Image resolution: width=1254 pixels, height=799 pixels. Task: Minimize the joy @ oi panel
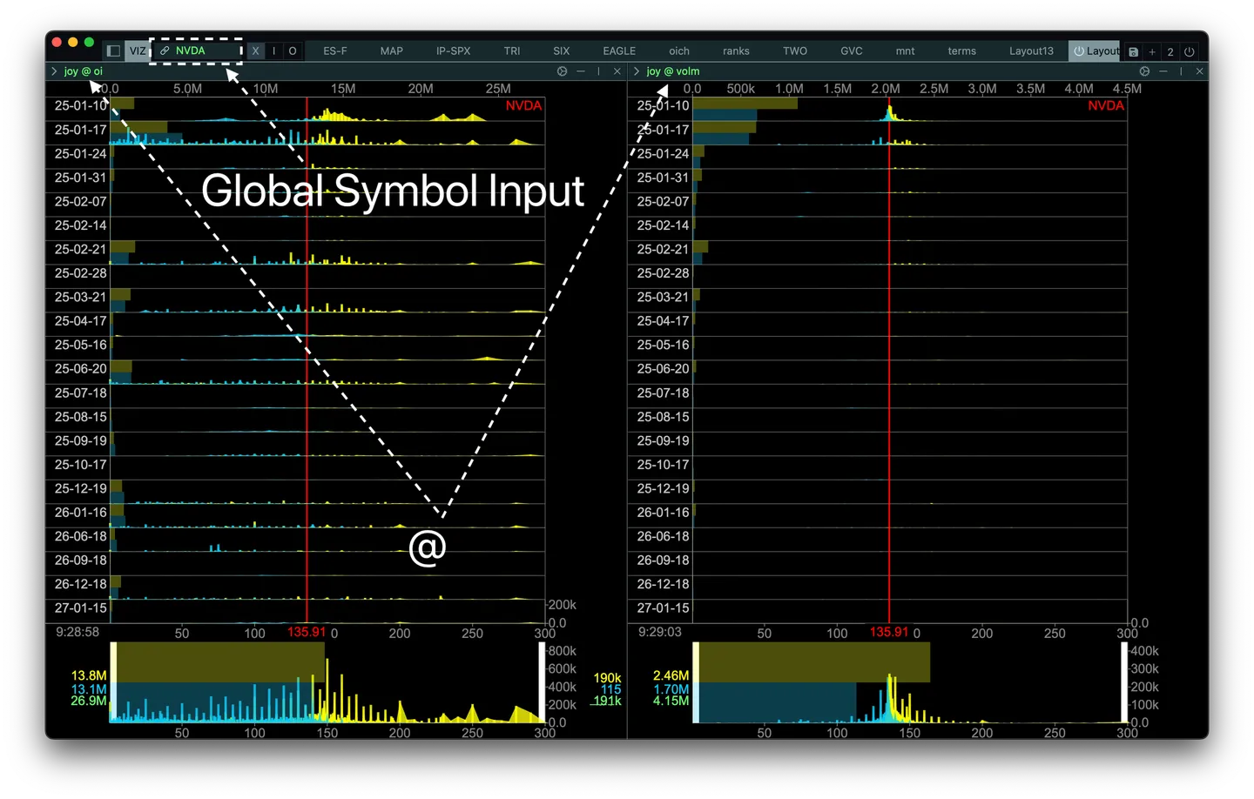[x=581, y=71]
